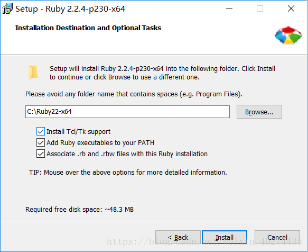Screen dimensions: 308x252
Task: Click the 'Install Tcl/Tk support' label text
Action: click(78, 131)
